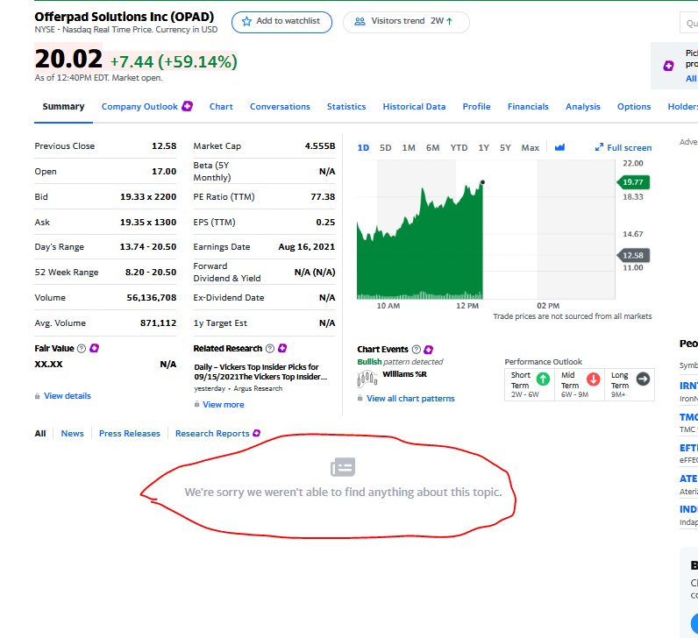Select the Max chart range
698x638 pixels.
[x=531, y=148]
